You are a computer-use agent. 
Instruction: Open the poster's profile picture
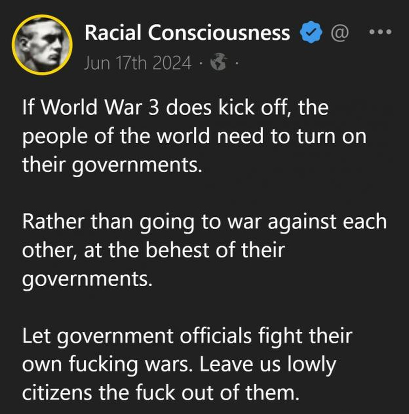coord(42,45)
